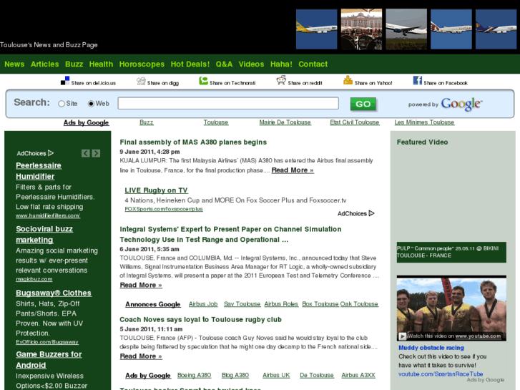520x390 pixels.
Task: Open the Sav Toulouse ad link
Action: pos(242,303)
